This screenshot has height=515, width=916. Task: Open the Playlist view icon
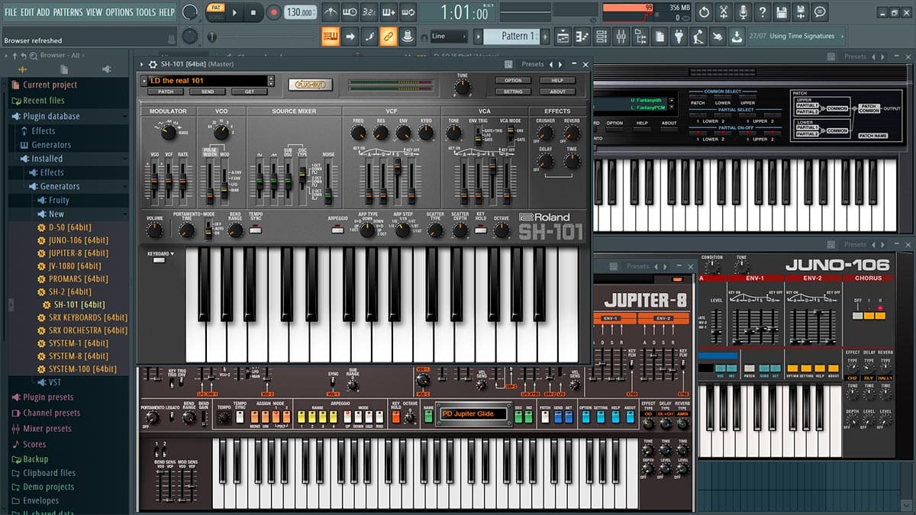563,36
